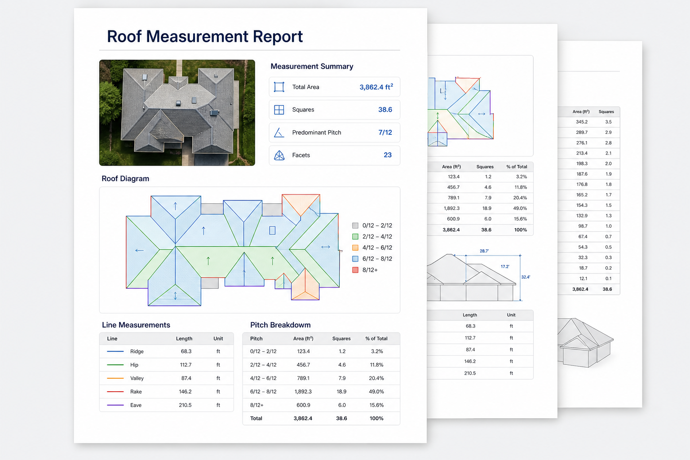Click the Valley length 87.4 cell
The height and width of the screenshot is (460, 690).
point(186,378)
